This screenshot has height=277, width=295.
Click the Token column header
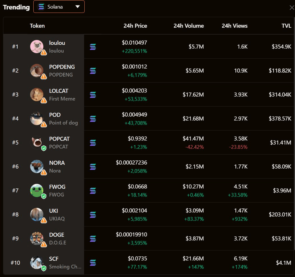click(37, 26)
